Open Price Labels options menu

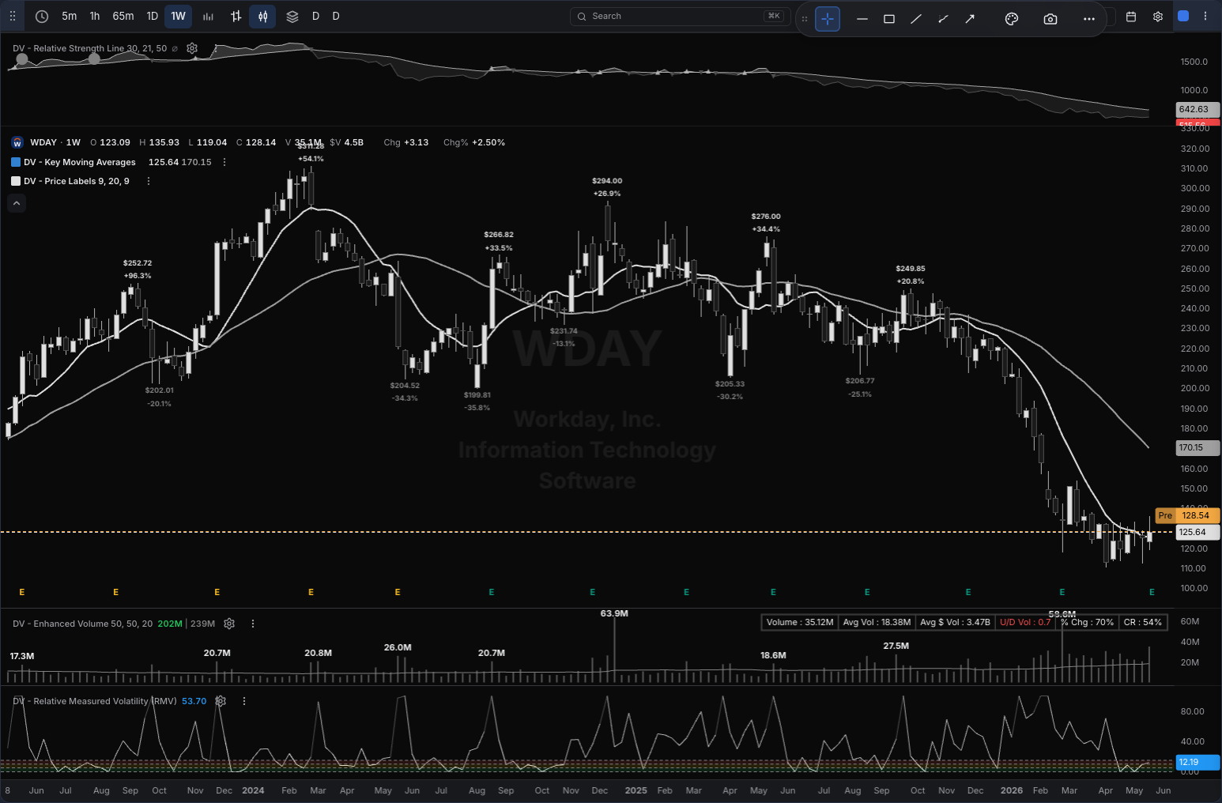pyautogui.click(x=149, y=181)
